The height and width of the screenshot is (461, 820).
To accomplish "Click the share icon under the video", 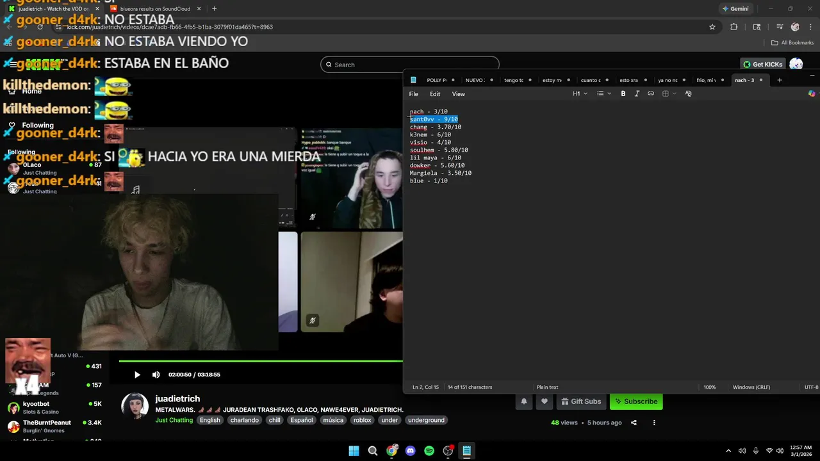I will (634, 423).
